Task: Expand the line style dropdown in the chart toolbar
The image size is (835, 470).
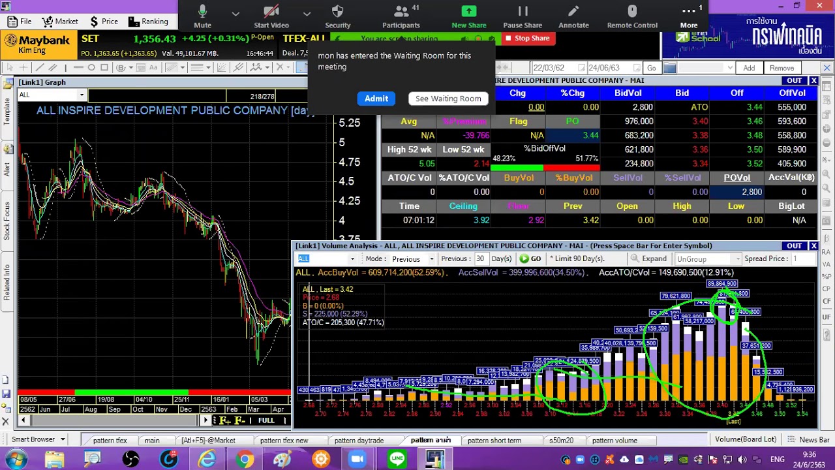Action: click(208, 67)
